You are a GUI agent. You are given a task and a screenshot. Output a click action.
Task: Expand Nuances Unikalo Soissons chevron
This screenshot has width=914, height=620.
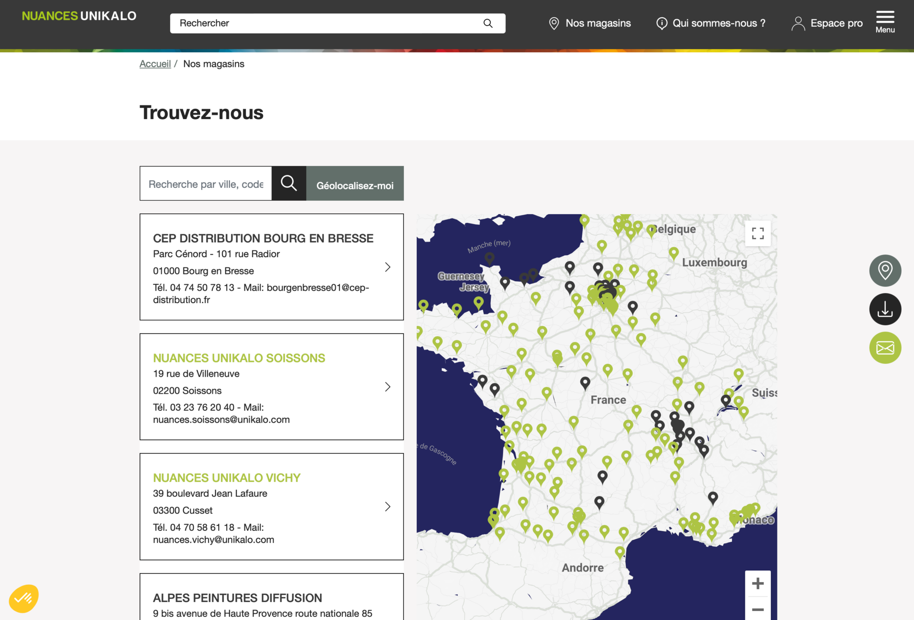click(387, 387)
